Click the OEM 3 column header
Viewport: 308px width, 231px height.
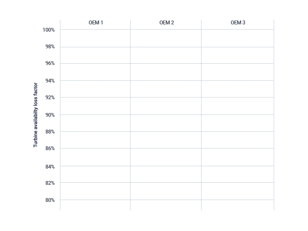tap(238, 23)
